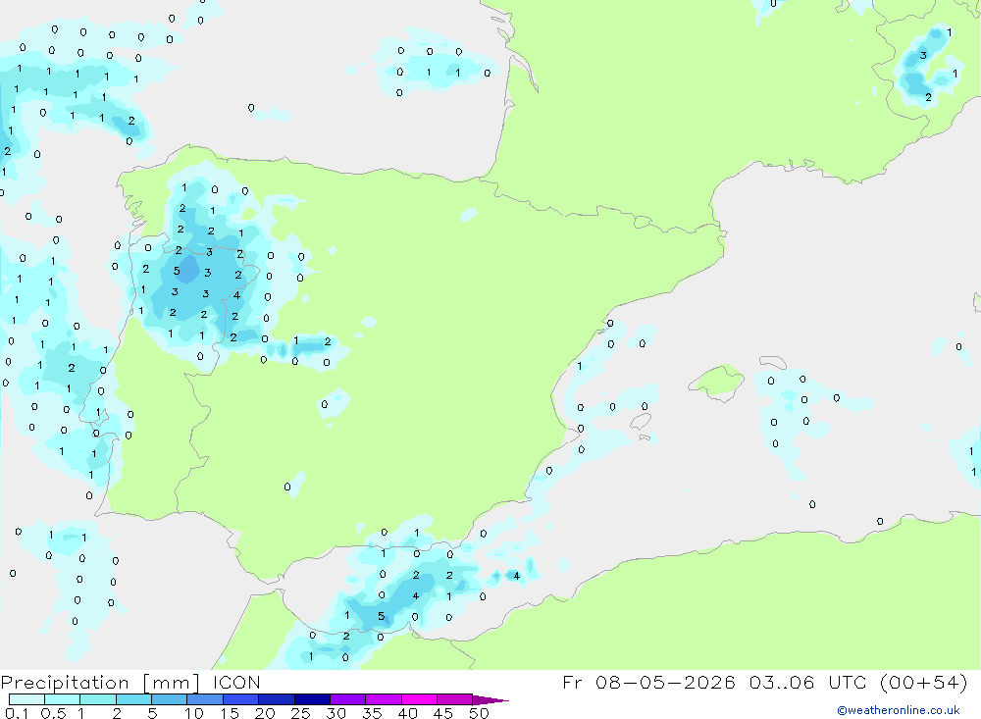Viewport: 981px width, 719px height.
Task: Click the '5' value in the rain cell near Gibraltar
Action: point(381,616)
